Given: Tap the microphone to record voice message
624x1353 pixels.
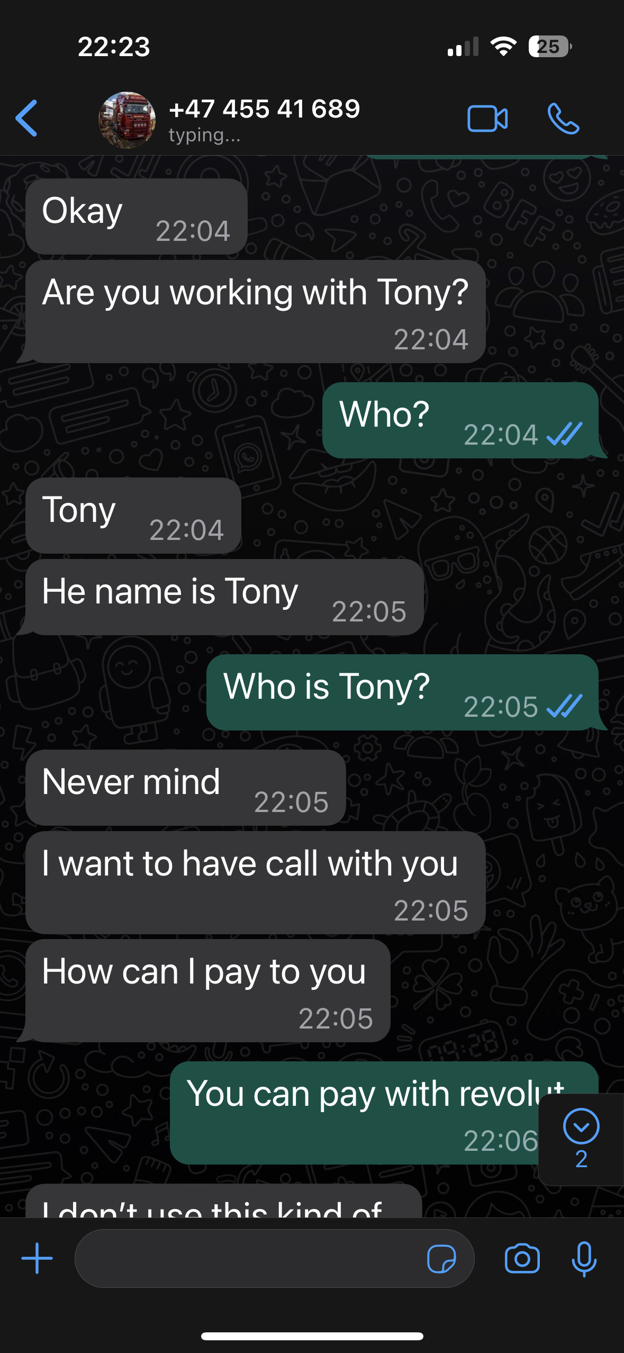Looking at the screenshot, I should (x=584, y=1259).
